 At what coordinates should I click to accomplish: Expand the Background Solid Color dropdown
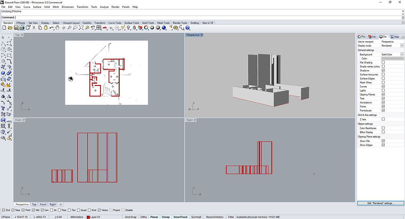[x=402, y=54]
